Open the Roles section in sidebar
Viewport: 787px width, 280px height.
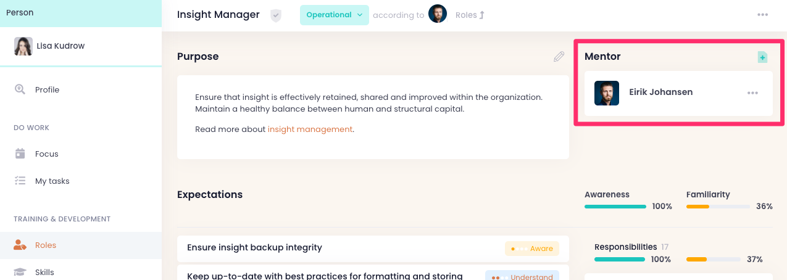tap(46, 245)
